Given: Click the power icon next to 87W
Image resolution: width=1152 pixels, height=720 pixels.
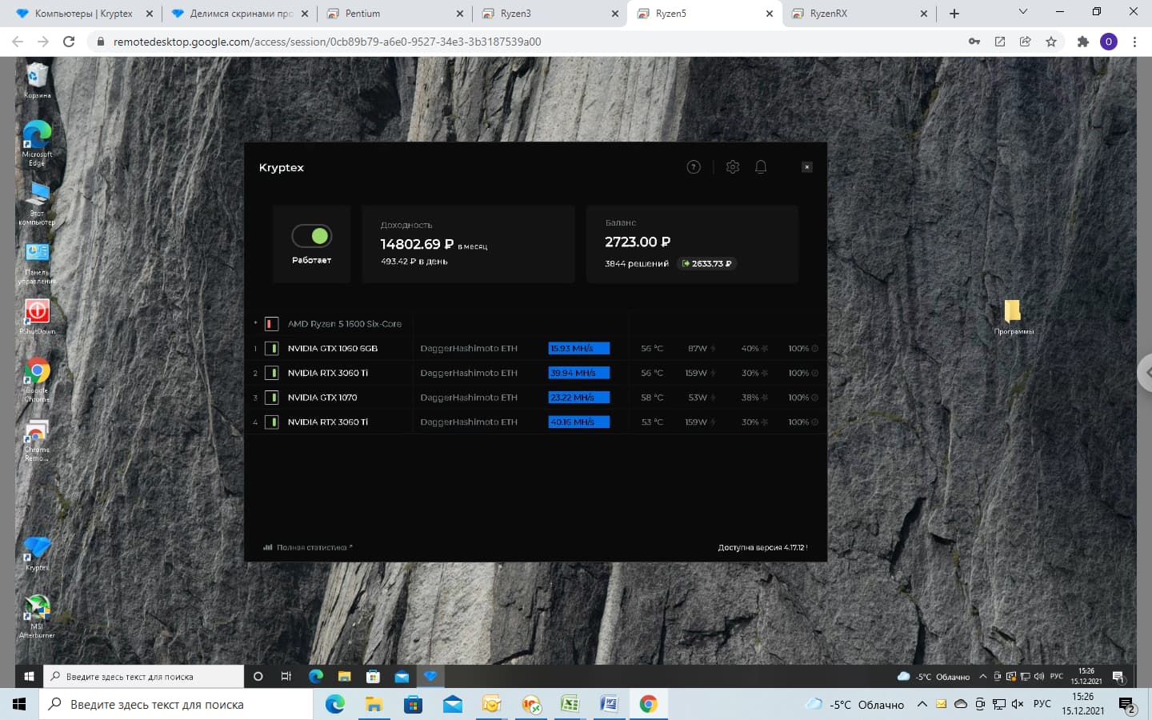Looking at the screenshot, I should pyautogui.click(x=713, y=349).
